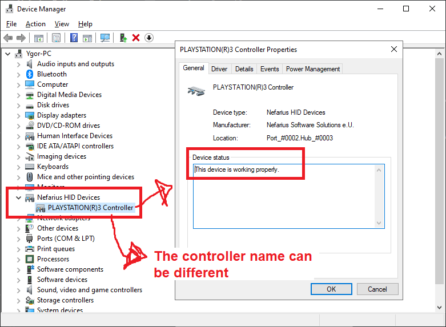
Task: Expand IDE ATA/ATAPI controllers category
Action: click(18, 147)
